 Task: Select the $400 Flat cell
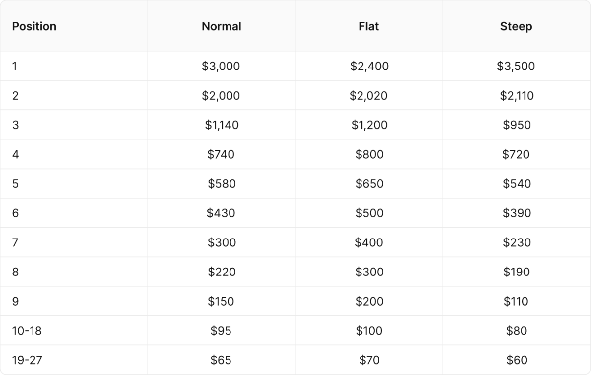tap(369, 242)
